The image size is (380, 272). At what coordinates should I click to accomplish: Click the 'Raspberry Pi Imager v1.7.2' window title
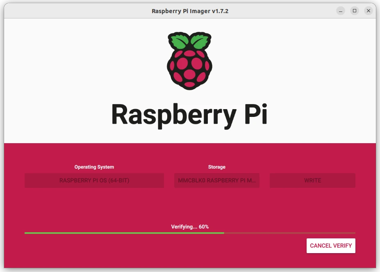point(190,11)
